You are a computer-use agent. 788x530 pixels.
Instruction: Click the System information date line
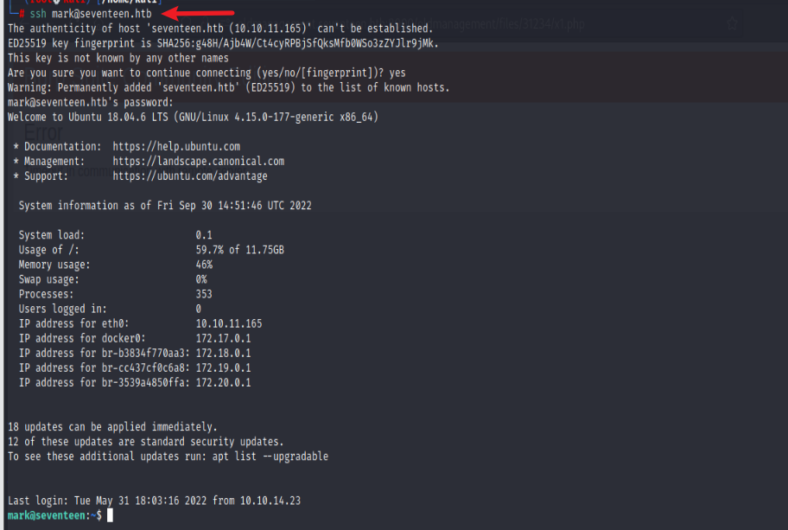pyautogui.click(x=165, y=206)
